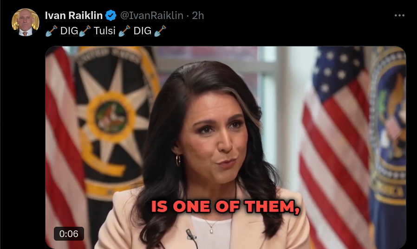This screenshot has width=417, height=249.
Task: Click the shovel emoji right before Tulsi
Action: 85,31
